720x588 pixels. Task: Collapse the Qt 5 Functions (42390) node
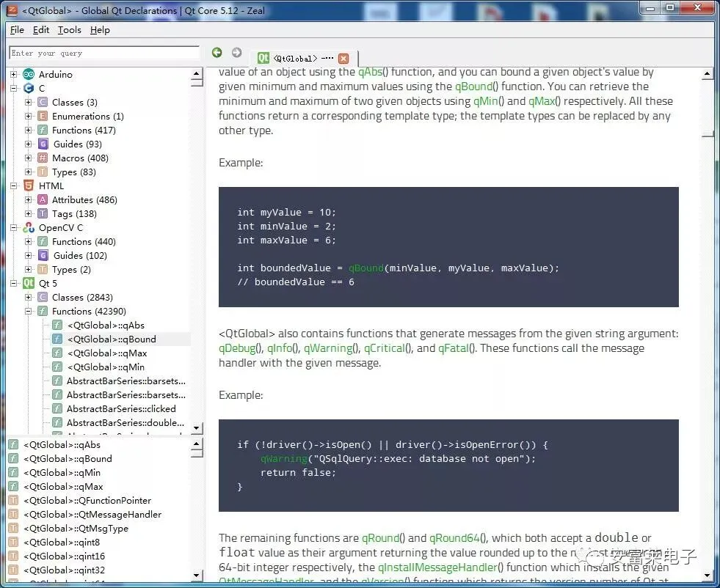click(x=28, y=311)
